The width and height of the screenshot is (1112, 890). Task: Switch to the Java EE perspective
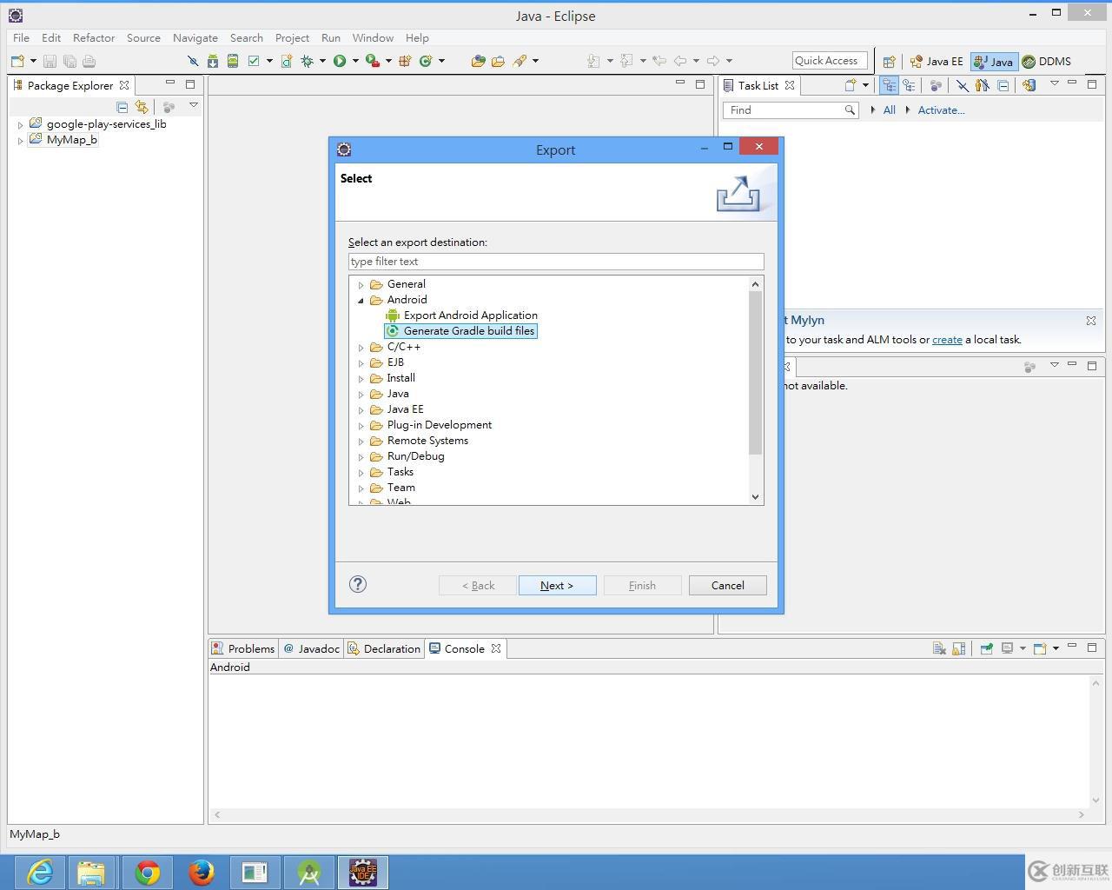937,62
